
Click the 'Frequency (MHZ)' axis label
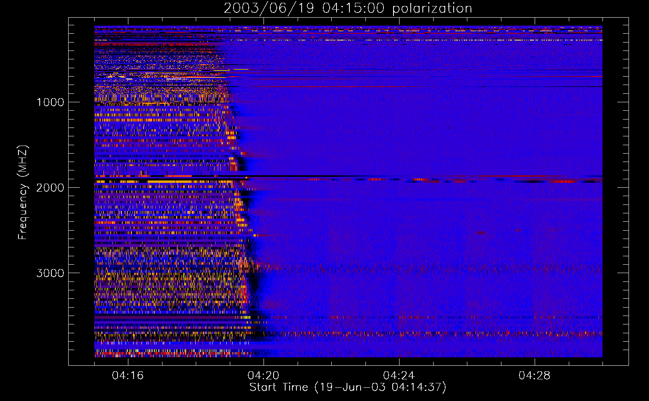click(23, 192)
